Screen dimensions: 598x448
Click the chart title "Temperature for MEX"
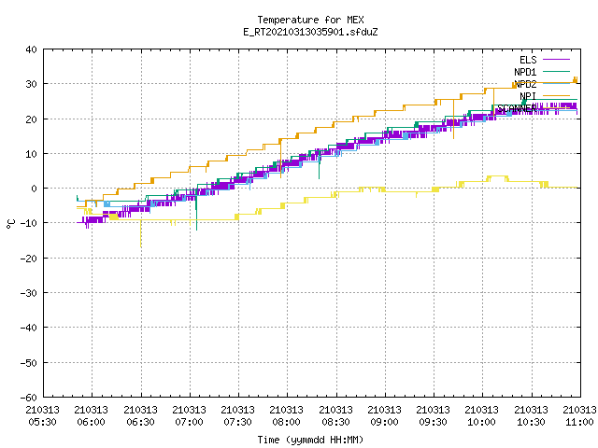[x=310, y=20]
